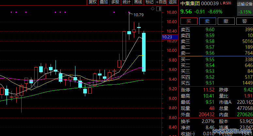Screen dimensions: 253x136
Task: Click 总量 value 477058
Action: (x=245, y=108)
